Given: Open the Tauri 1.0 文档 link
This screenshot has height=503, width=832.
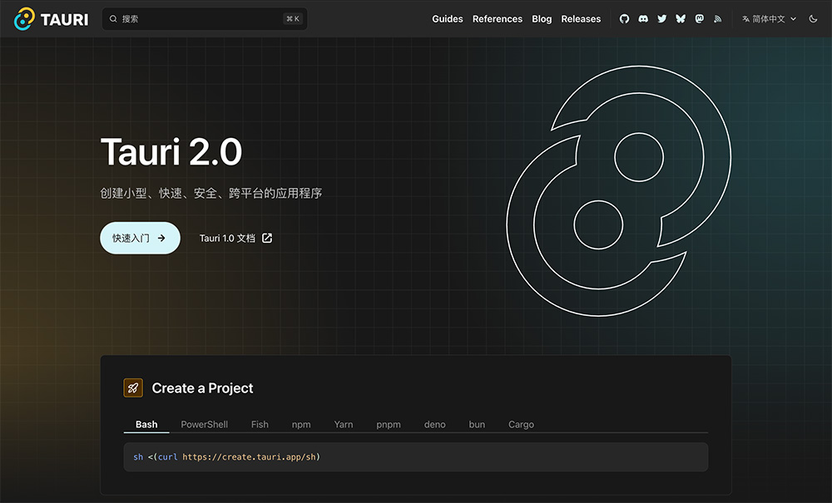Looking at the screenshot, I should click(235, 238).
